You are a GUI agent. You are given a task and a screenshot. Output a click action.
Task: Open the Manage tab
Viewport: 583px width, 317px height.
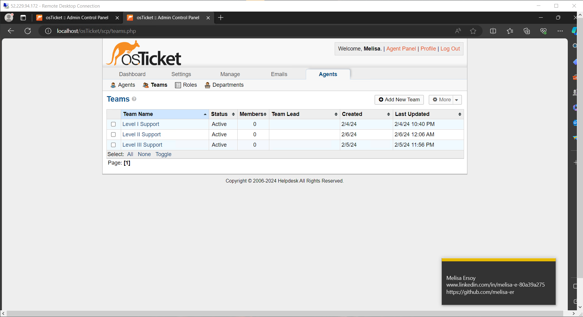coord(230,74)
